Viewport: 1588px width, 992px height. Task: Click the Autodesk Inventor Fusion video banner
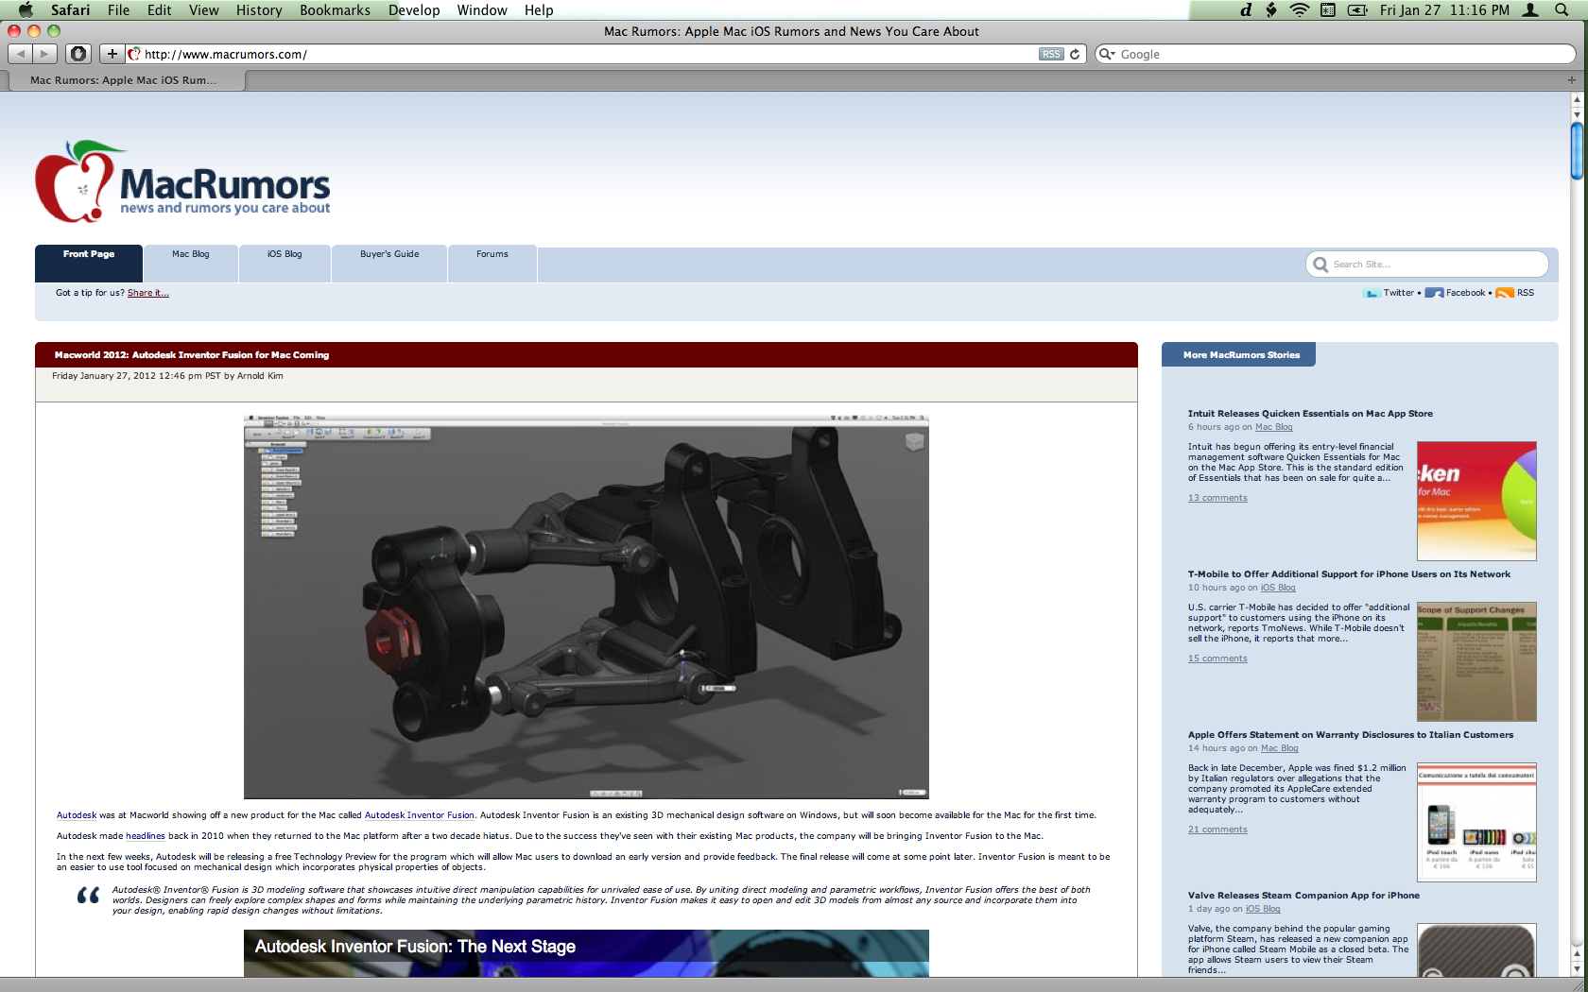tap(586, 952)
